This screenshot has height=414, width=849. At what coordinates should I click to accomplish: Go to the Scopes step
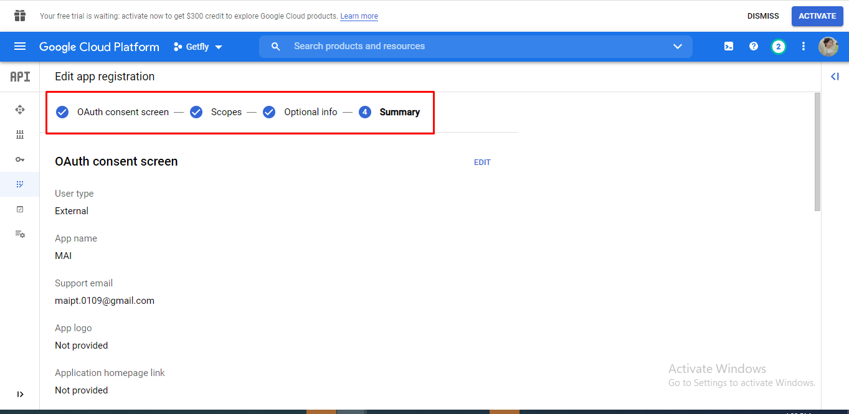tap(225, 112)
